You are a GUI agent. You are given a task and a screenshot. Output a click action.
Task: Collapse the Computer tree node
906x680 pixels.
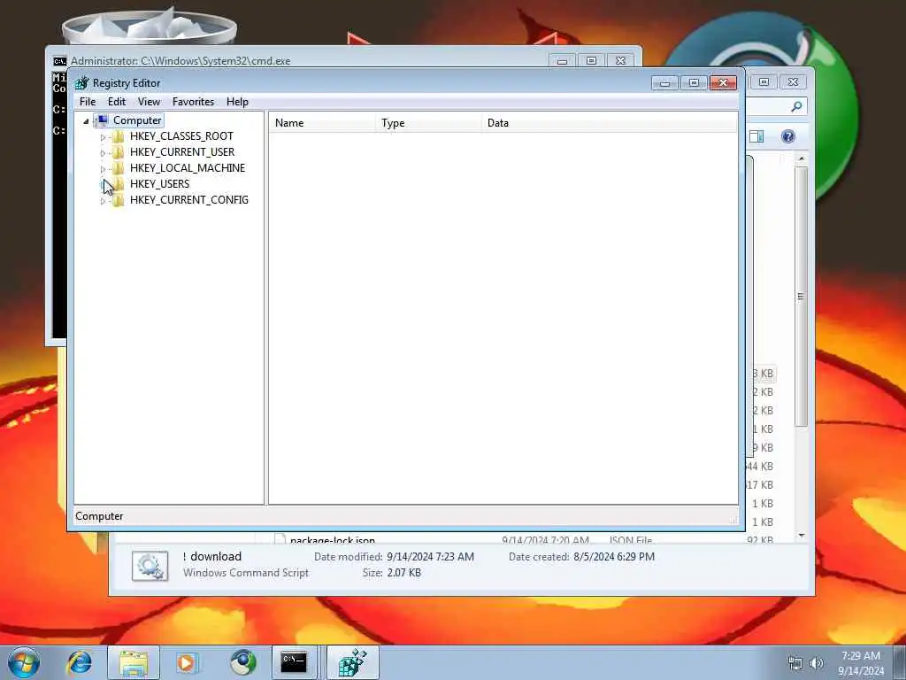point(86,120)
